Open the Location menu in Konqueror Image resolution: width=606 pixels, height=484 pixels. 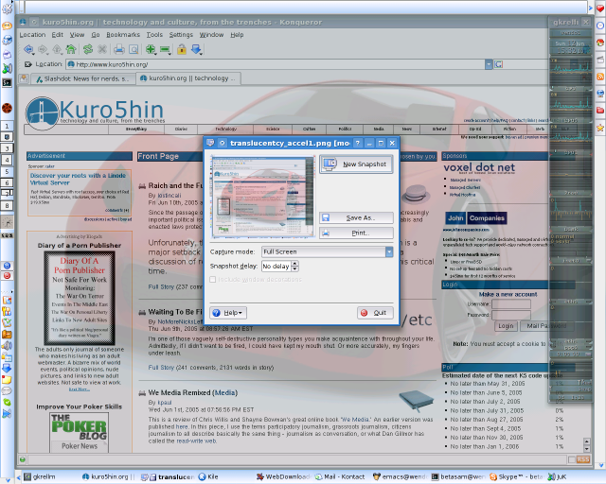(32, 35)
